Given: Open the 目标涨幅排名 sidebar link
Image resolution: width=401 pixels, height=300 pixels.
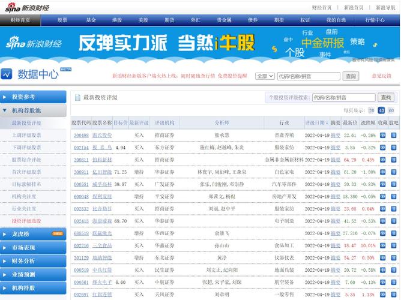Looking at the screenshot, I should 26,184.
